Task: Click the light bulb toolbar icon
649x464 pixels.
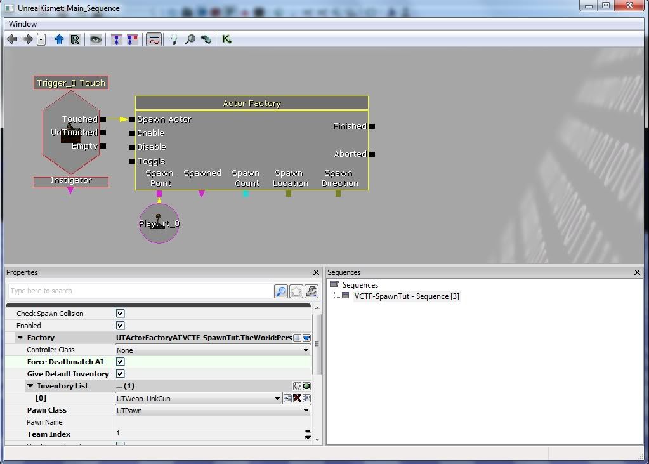Action: pos(174,39)
